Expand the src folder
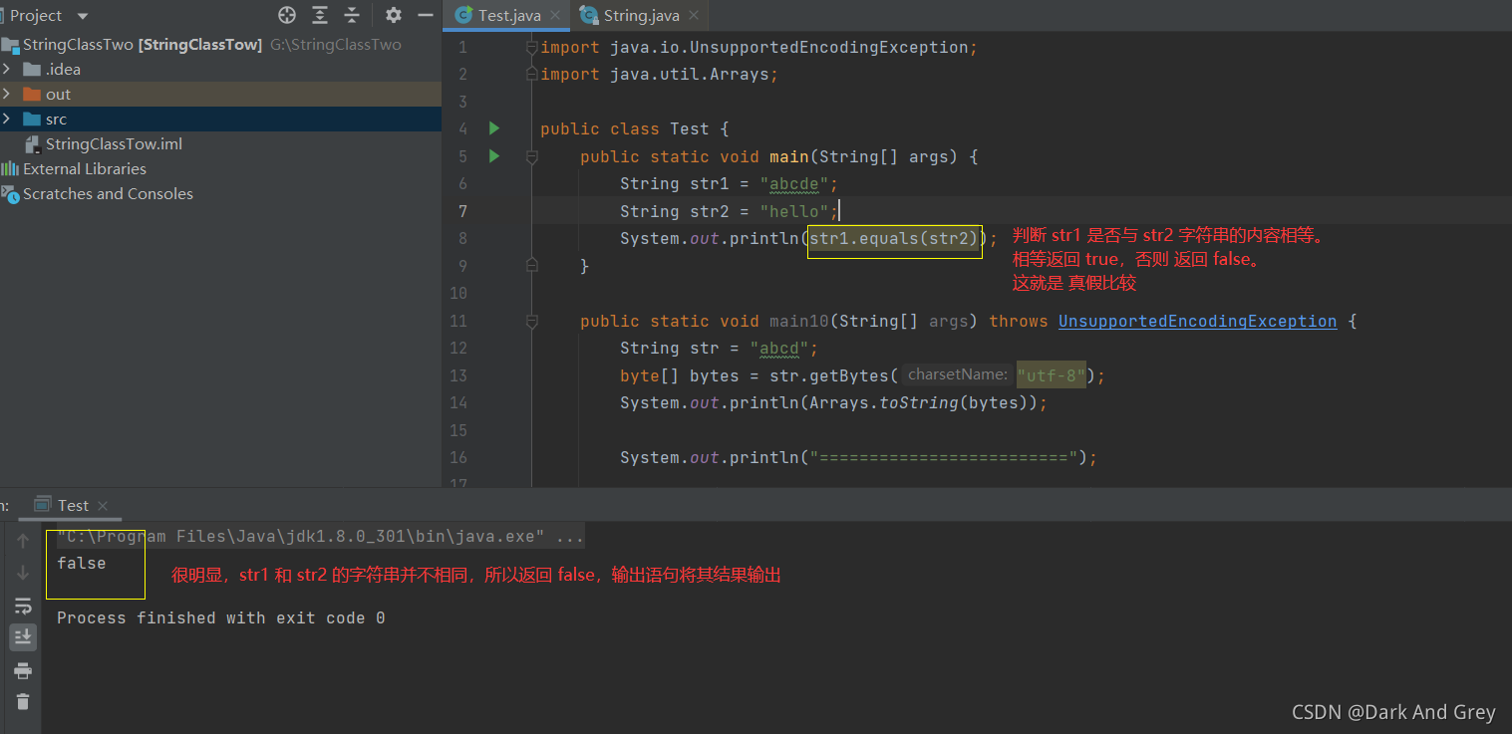 pyautogui.click(x=7, y=119)
